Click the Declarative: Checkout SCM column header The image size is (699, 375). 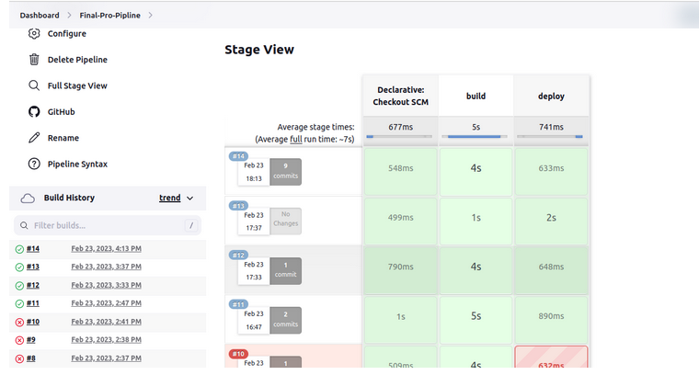point(400,96)
